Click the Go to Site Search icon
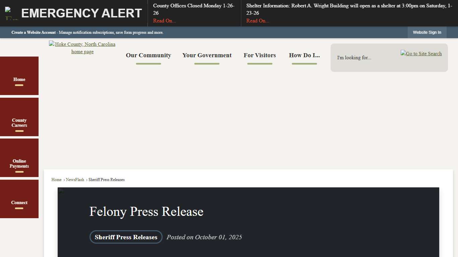458x257 pixels. 421,53
